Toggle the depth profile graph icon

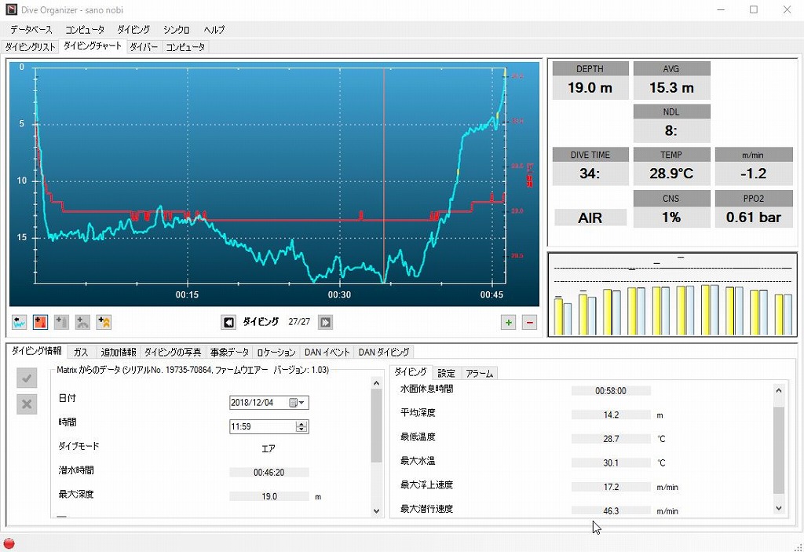(x=20, y=322)
